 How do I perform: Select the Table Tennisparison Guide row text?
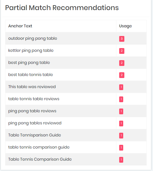click(x=34, y=135)
